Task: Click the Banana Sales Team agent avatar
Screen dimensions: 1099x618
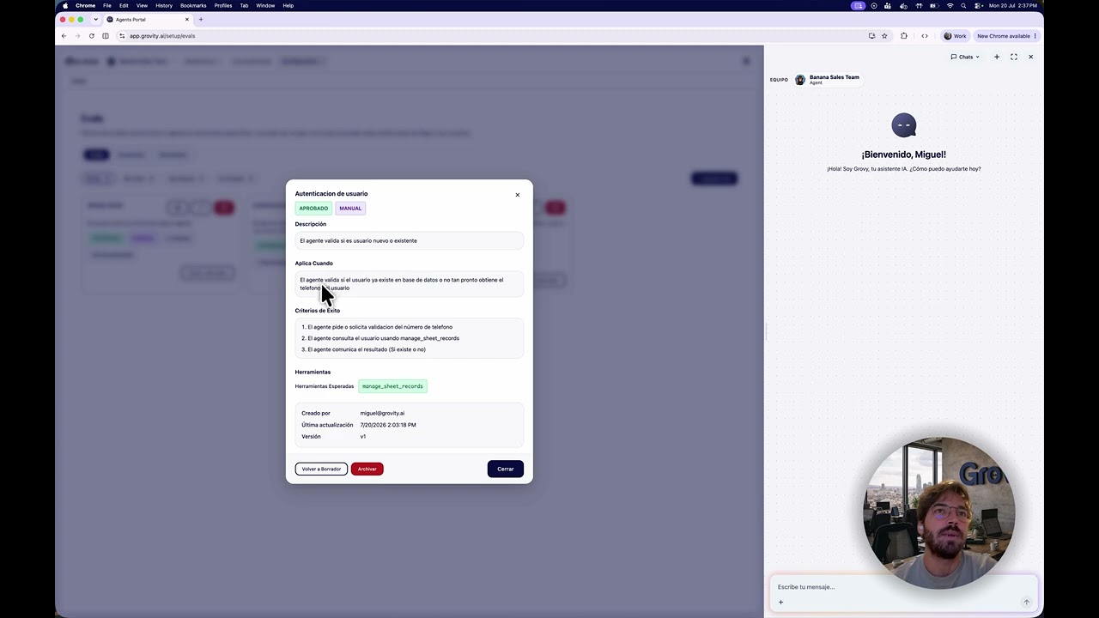Action: (800, 80)
